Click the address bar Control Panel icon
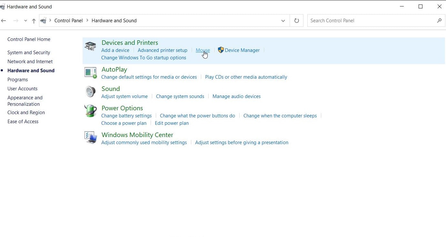The height and width of the screenshot is (237, 446). [43, 21]
